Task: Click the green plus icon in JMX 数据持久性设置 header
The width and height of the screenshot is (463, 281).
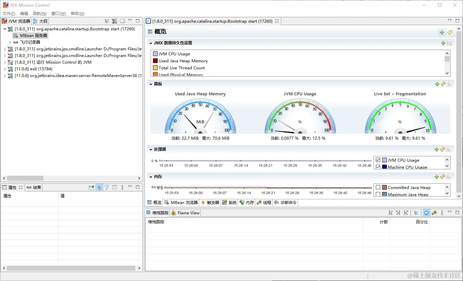Action: tap(443, 43)
